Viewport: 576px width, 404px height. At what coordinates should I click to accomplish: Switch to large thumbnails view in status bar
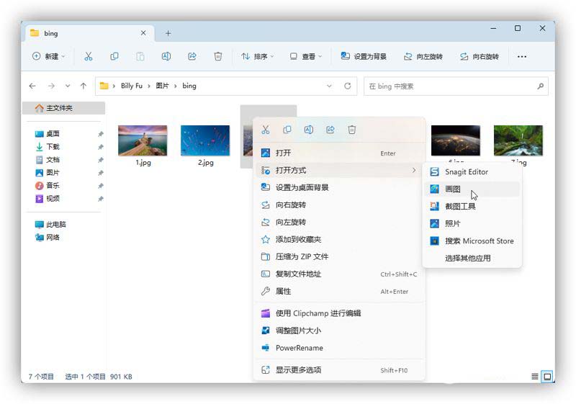(547, 376)
